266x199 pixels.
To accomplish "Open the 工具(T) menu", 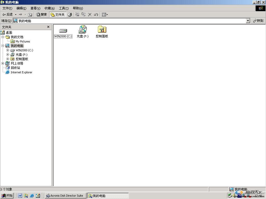I will 64,8.
